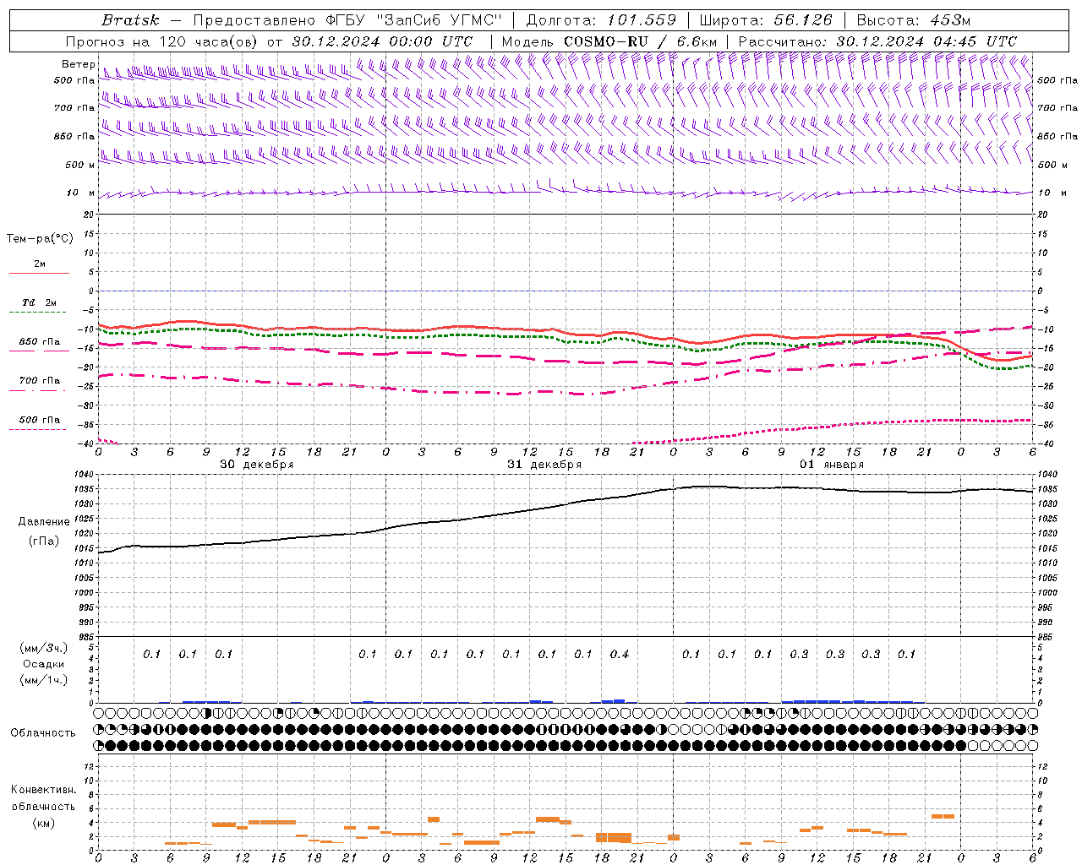Click the "(мм/1ч.)" hourly precipitation label

pyautogui.click(x=44, y=680)
